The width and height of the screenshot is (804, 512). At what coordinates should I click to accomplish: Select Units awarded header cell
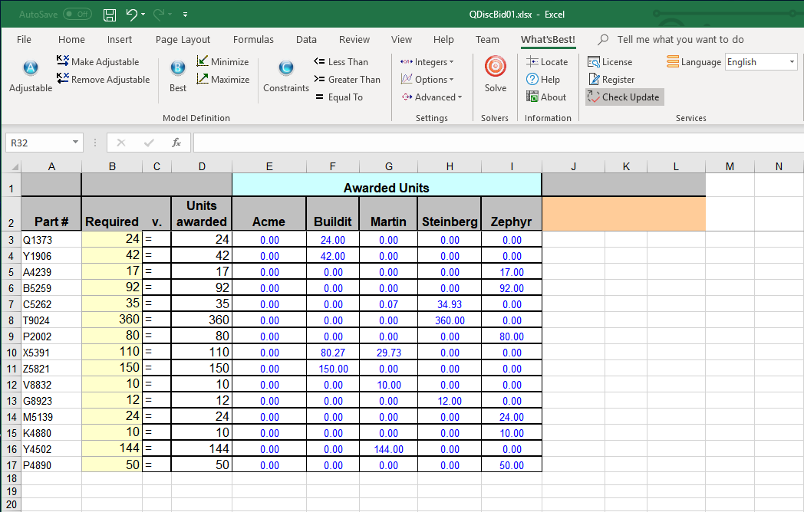[202, 214]
